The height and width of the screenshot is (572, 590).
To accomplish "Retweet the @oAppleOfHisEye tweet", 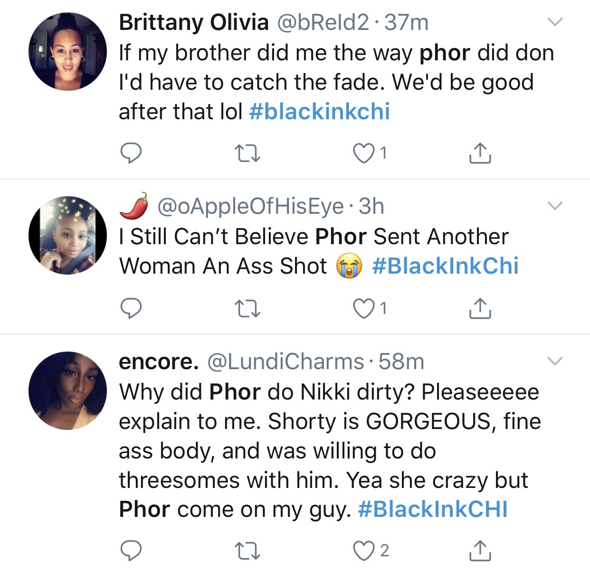I will (x=248, y=308).
